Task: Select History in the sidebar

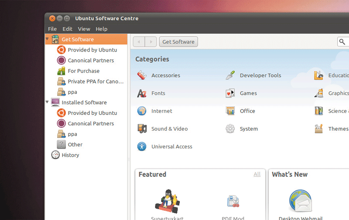Action: pyautogui.click(x=70, y=155)
